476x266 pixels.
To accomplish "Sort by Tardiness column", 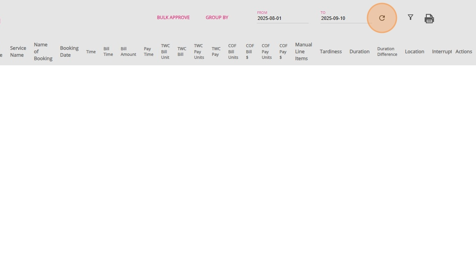I will (x=330, y=51).
